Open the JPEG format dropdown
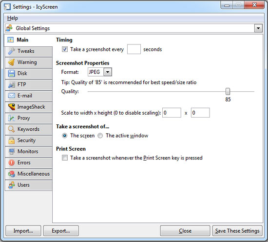This screenshot has width=268, height=242. pyautogui.click(x=108, y=72)
